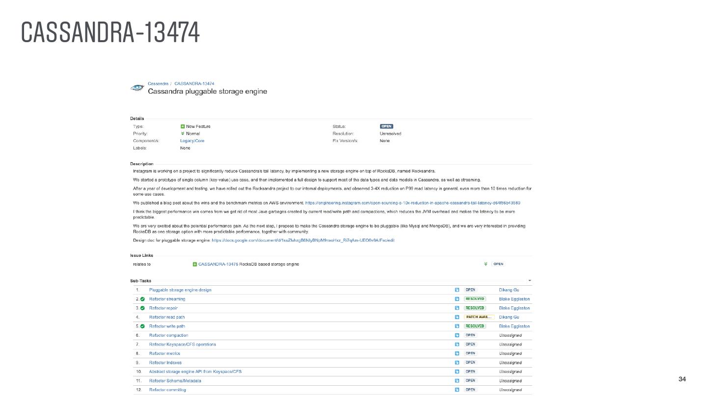Click the sub-task type icon for Refactor streaming
The height and width of the screenshot is (397, 707).
457,299
